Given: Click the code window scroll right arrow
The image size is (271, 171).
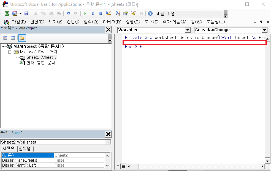Looking at the screenshot, I should point(262,166).
